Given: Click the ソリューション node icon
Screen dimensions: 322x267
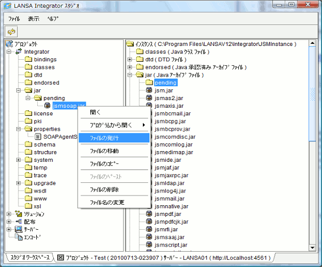Looking at the screenshot, I should pyautogui.click(x=18, y=214).
